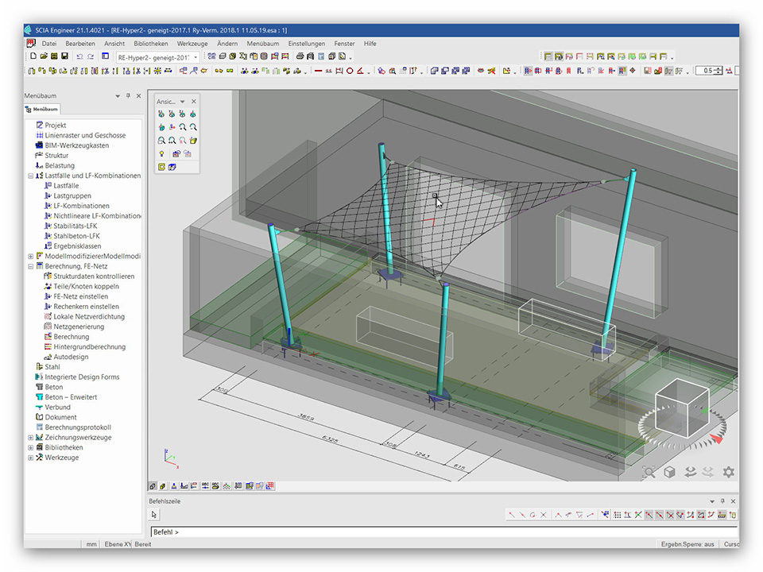Open the project name dropdown
Viewport: 763px width, 572px height.
(x=196, y=57)
